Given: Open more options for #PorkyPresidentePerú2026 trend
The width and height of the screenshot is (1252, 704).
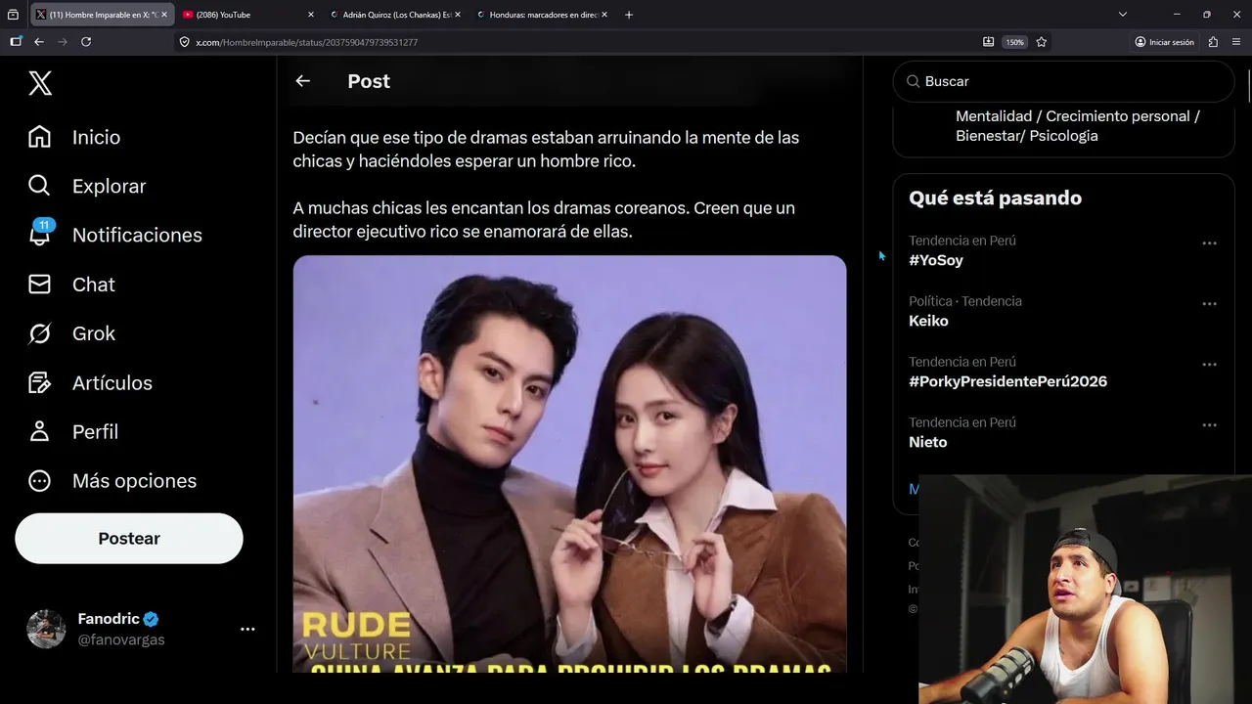Looking at the screenshot, I should pos(1209,365).
